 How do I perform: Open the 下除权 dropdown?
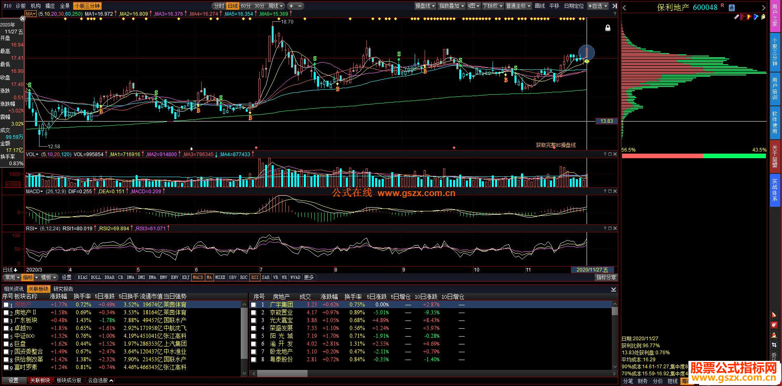pos(493,6)
